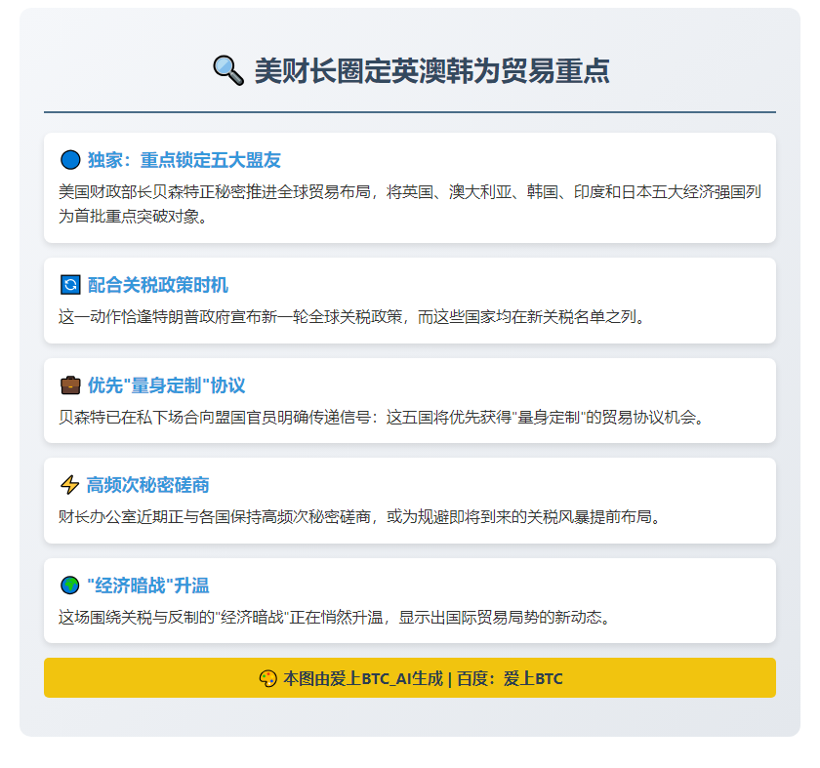Viewport: 820px width, 768px height.
Task: Click the refresh arrows icon beside 配合关税政策时机
Action: 70,285
